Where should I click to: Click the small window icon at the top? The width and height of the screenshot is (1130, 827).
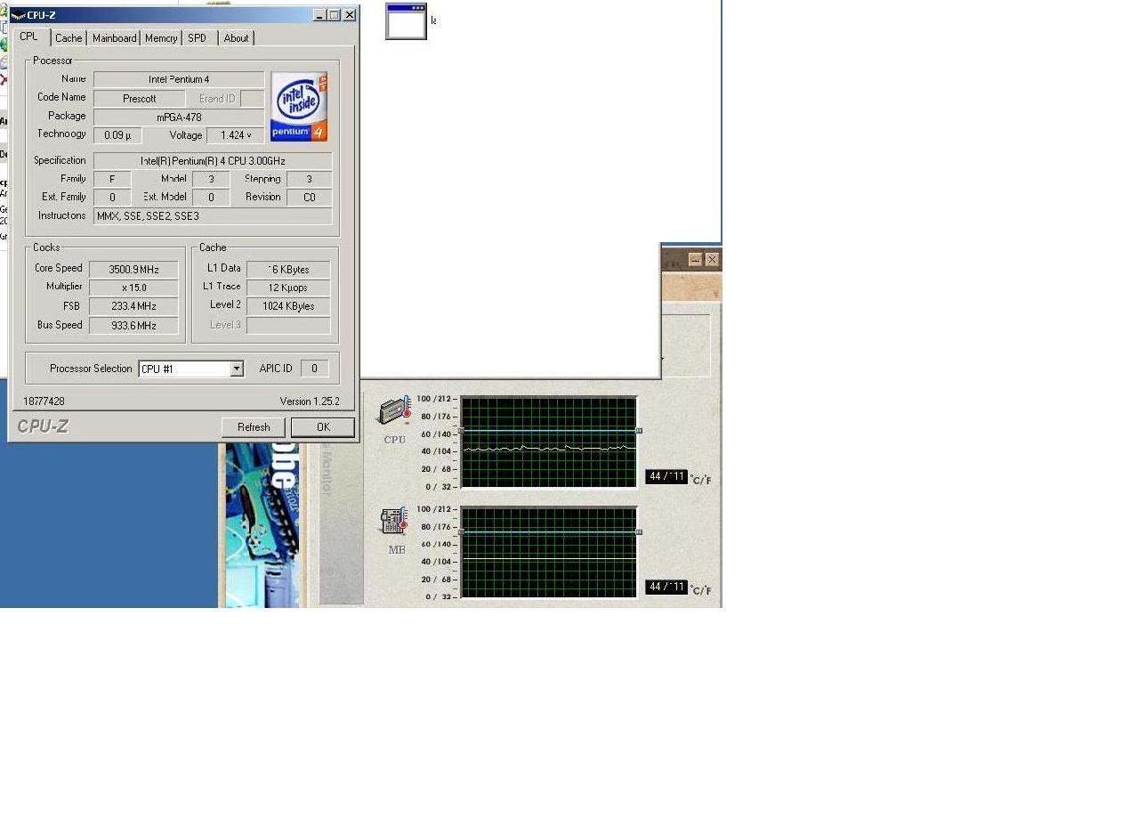[x=406, y=21]
